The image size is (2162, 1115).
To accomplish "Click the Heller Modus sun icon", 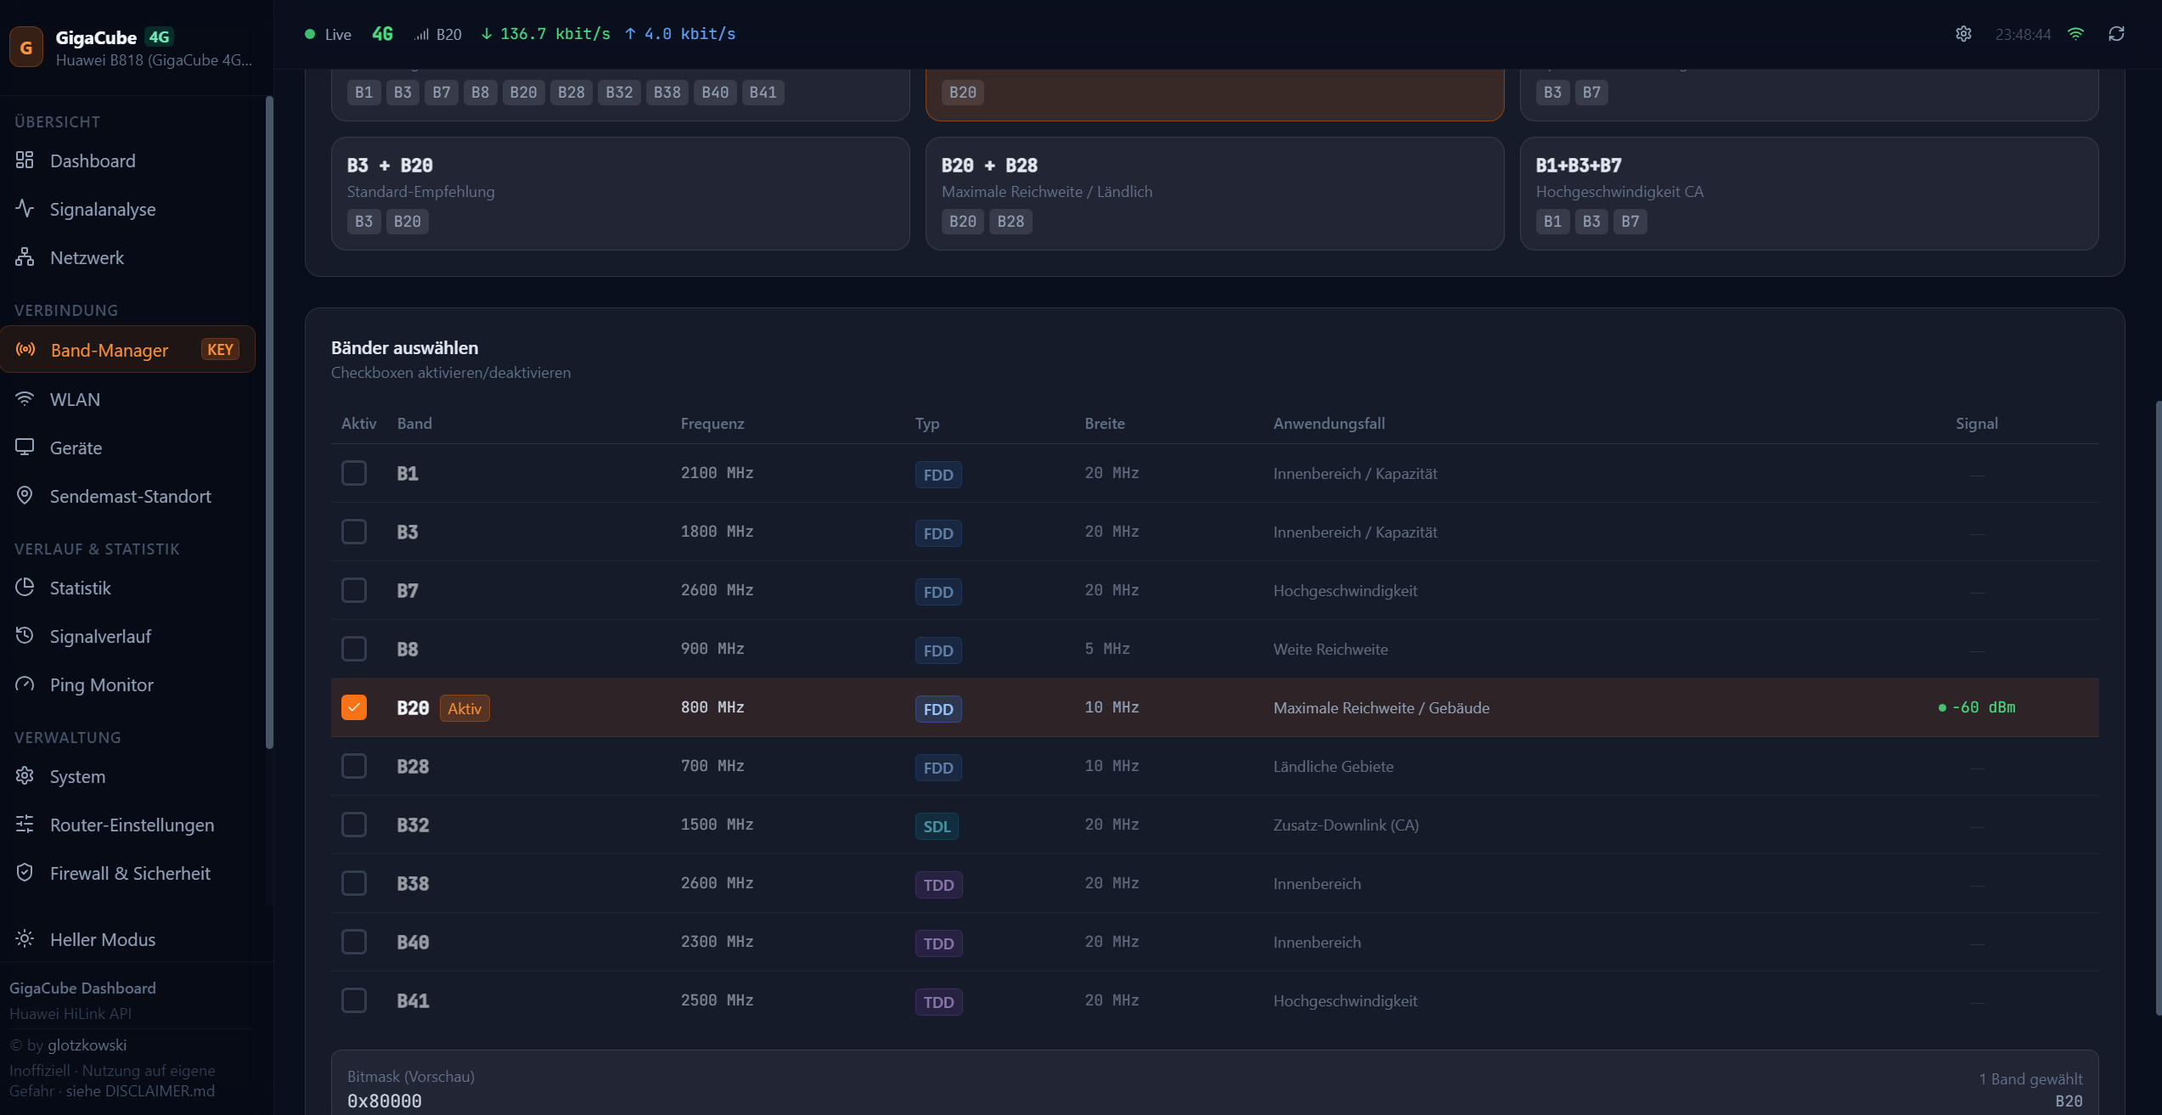I will (25, 938).
